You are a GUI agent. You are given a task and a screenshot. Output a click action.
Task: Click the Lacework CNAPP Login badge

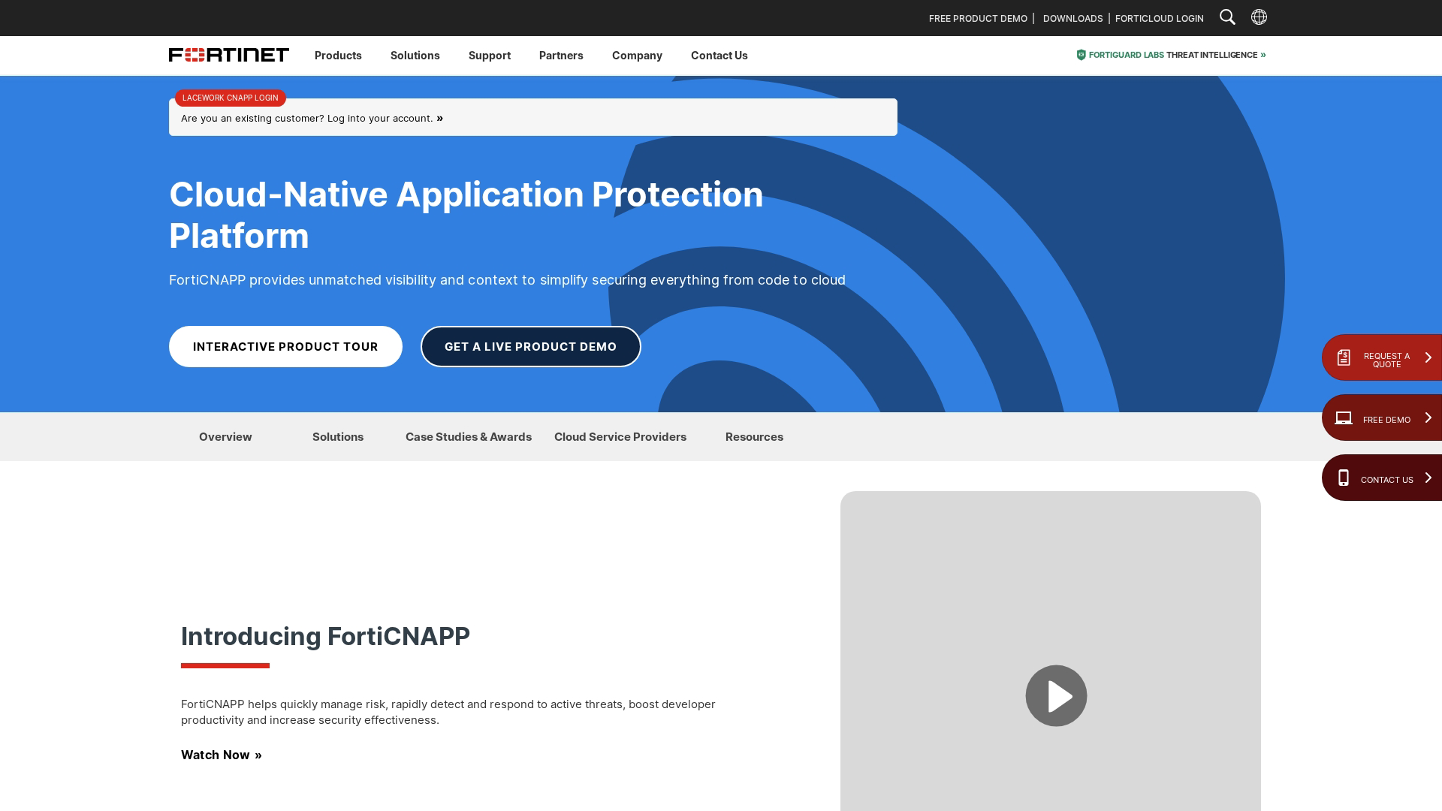[x=231, y=98]
